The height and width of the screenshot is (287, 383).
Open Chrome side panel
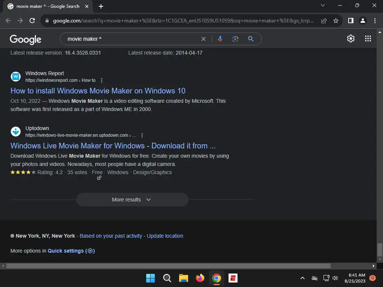pos(351,21)
